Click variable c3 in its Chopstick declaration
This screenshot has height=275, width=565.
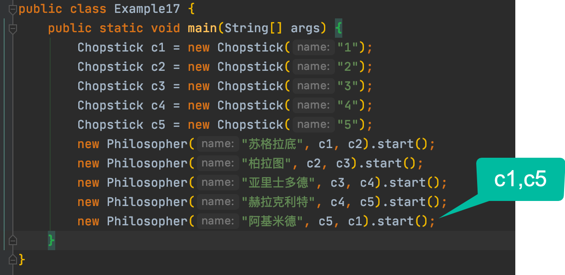tap(158, 86)
